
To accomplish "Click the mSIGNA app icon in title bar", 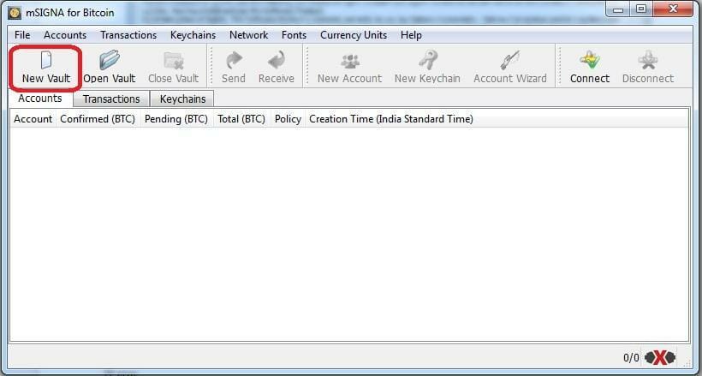I will pos(15,13).
